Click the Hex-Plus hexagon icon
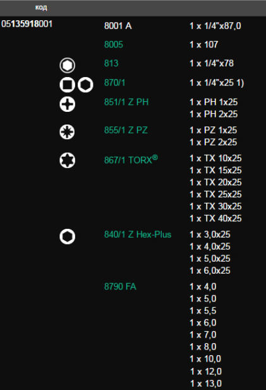266x390 pixels. (x=68, y=236)
